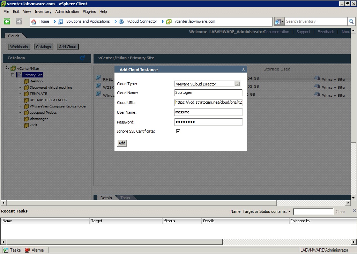The height and width of the screenshot is (254, 357).
Task: Click the Discovered virtual machine folder icon
Action: click(26, 87)
